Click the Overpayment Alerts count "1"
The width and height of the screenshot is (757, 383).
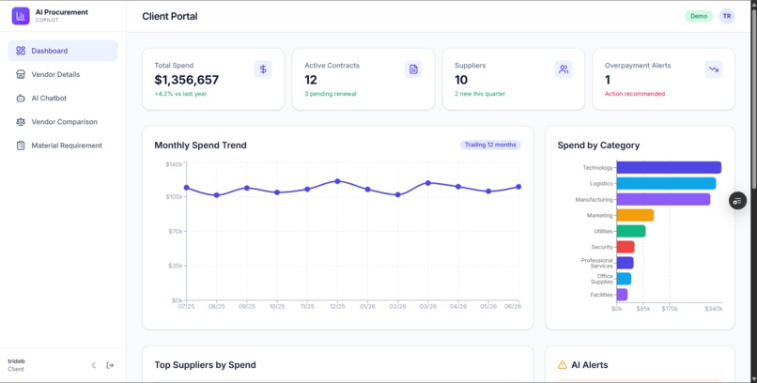pyautogui.click(x=608, y=80)
